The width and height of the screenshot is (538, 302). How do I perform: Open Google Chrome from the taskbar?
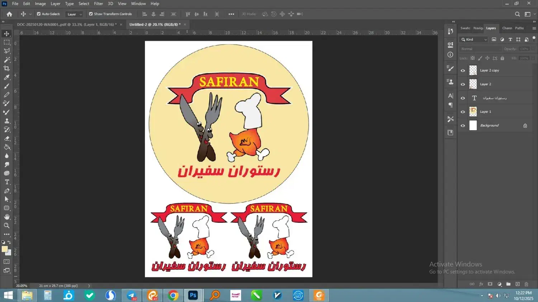pos(173,295)
